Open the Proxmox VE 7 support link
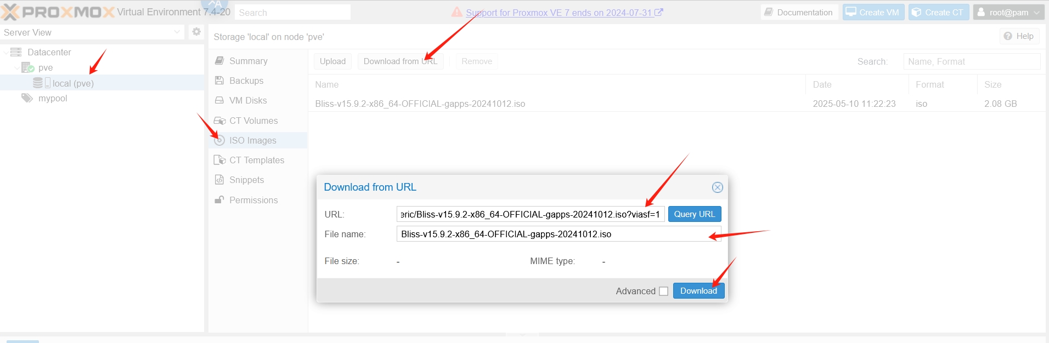This screenshot has height=343, width=1049. click(559, 13)
